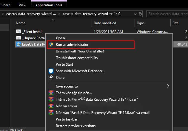Select the EaseUS Data Recovery file row
This screenshot has height=131, width=188.
[30, 44]
